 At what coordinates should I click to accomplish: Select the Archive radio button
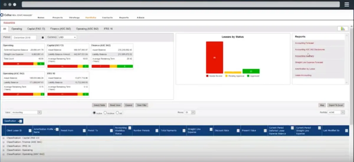(x=105, y=113)
